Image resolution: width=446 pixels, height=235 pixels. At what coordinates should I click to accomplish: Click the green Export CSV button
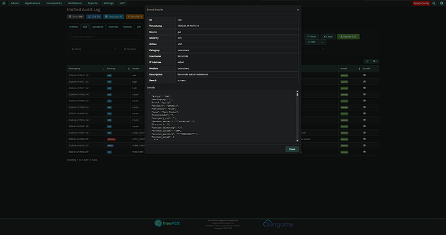pyautogui.click(x=348, y=37)
